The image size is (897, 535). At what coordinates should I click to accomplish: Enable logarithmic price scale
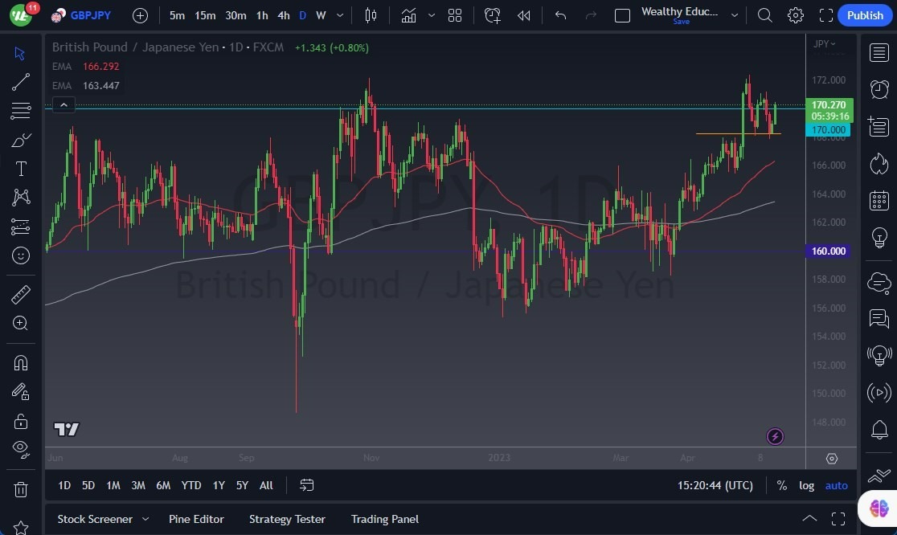tap(806, 485)
